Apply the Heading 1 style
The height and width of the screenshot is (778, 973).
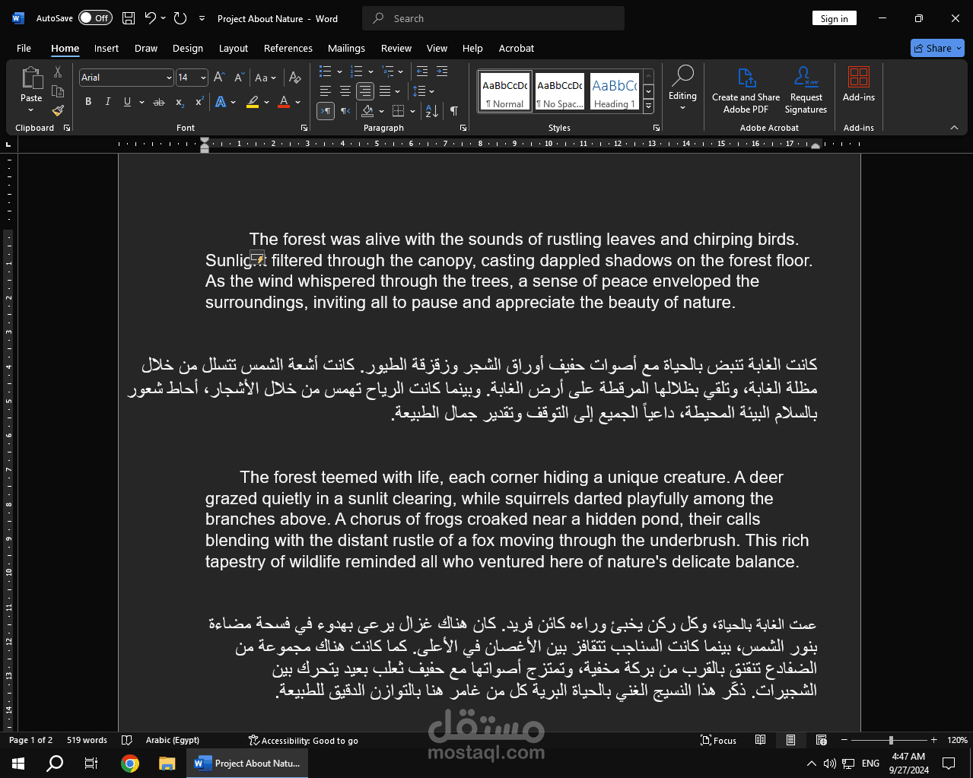coord(614,91)
